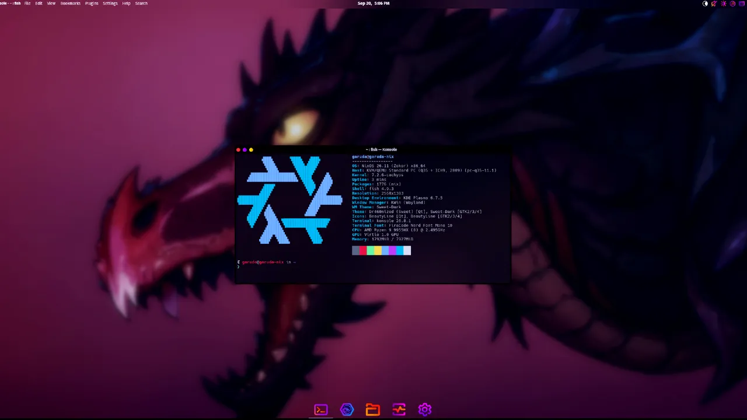The height and width of the screenshot is (420, 747).
Task: Click the garuda@garuda-nix shell prompt line
Action: pos(267,262)
